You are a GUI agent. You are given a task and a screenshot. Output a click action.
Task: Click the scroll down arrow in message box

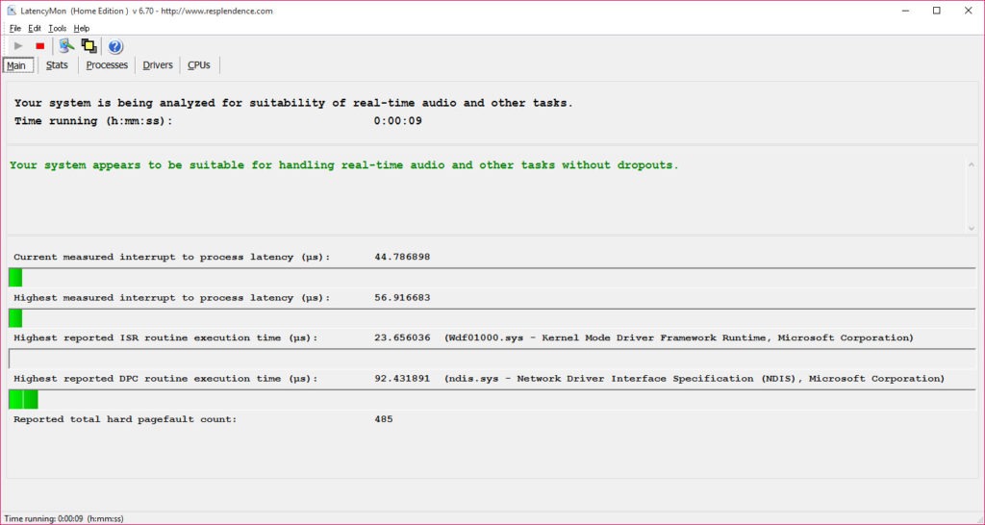[x=972, y=229]
